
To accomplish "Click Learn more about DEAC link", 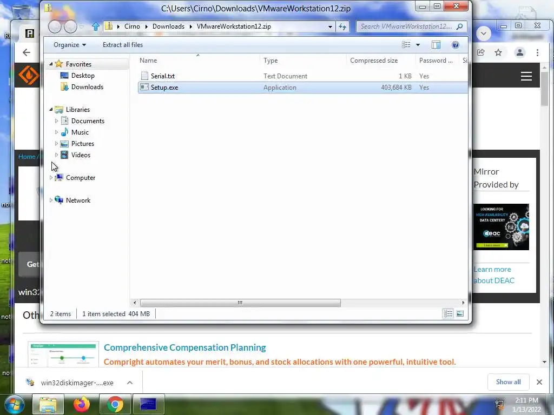I will [x=494, y=275].
